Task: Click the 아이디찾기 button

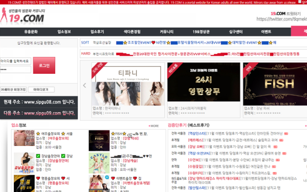Action: point(41,90)
